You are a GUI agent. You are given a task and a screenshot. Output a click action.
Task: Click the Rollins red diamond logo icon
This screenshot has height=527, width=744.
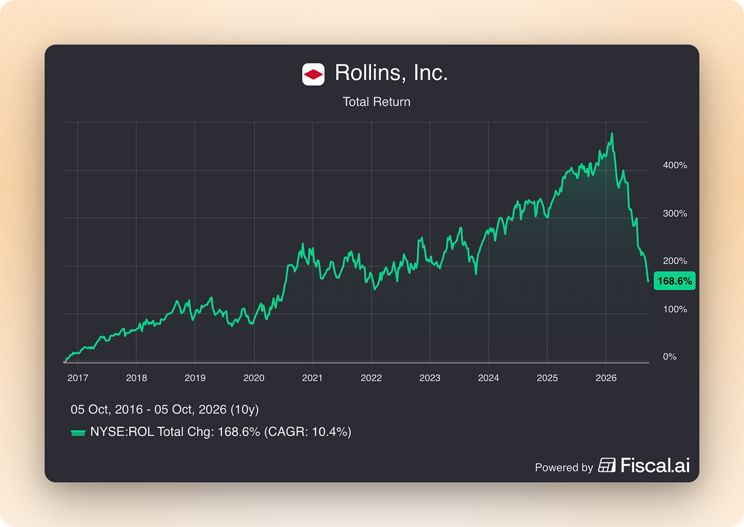click(313, 75)
